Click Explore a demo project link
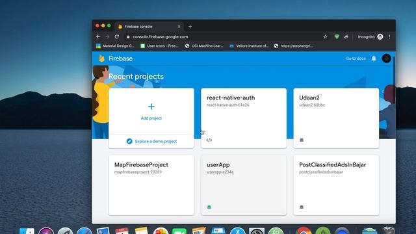The width and height of the screenshot is (416, 234). [x=156, y=141]
